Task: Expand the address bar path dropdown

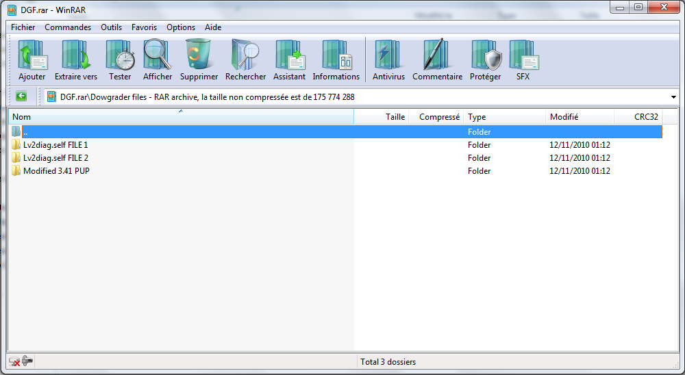Action: click(673, 97)
